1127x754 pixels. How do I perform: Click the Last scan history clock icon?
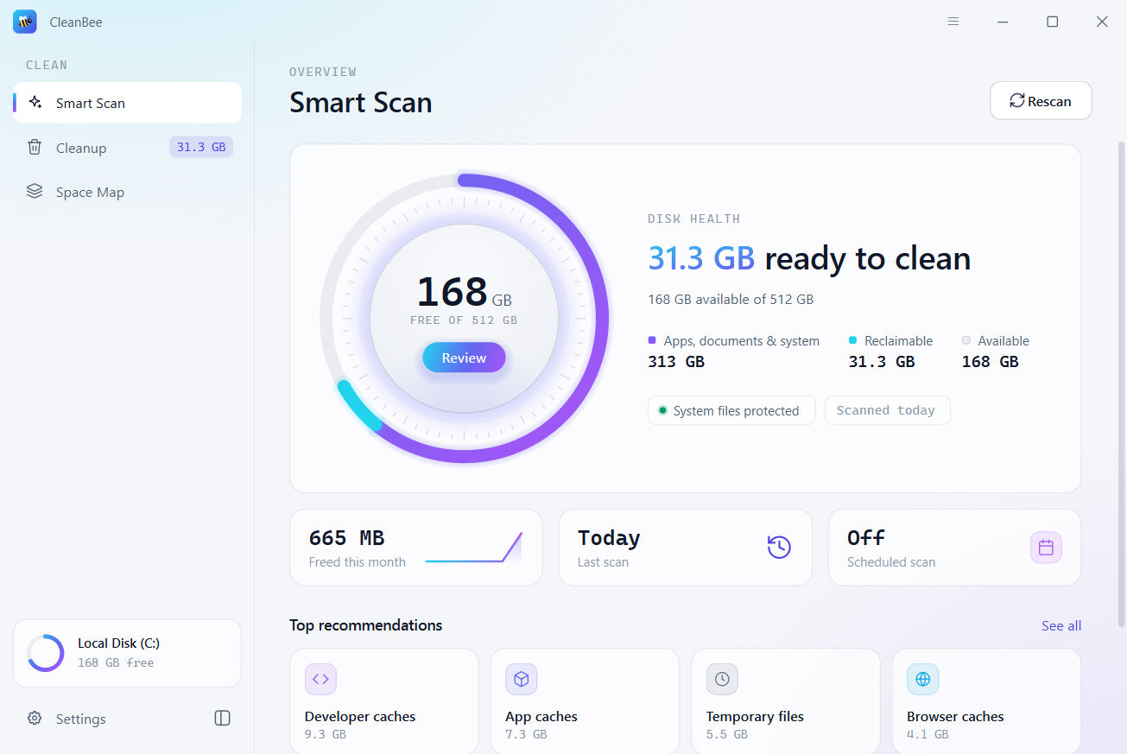pyautogui.click(x=779, y=548)
